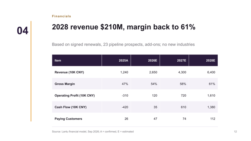Click Revenue value '6,400'

click(x=211, y=72)
